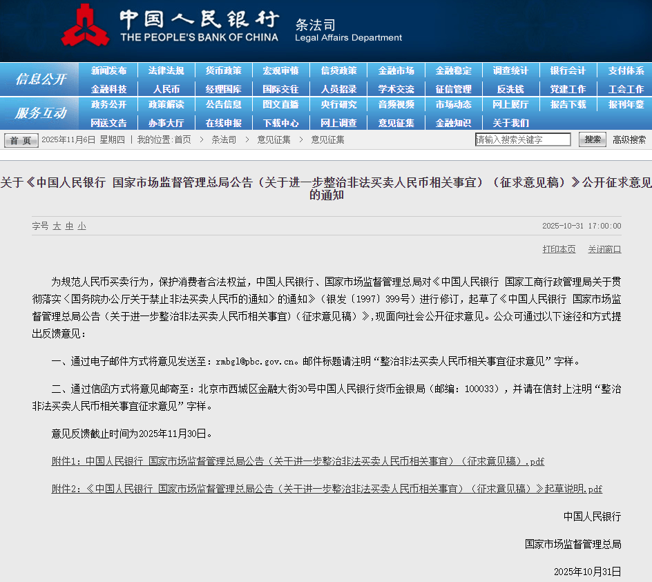The image size is (652, 582).
Task: Select 意见征集 in the service menu
Action: pyautogui.click(x=396, y=123)
